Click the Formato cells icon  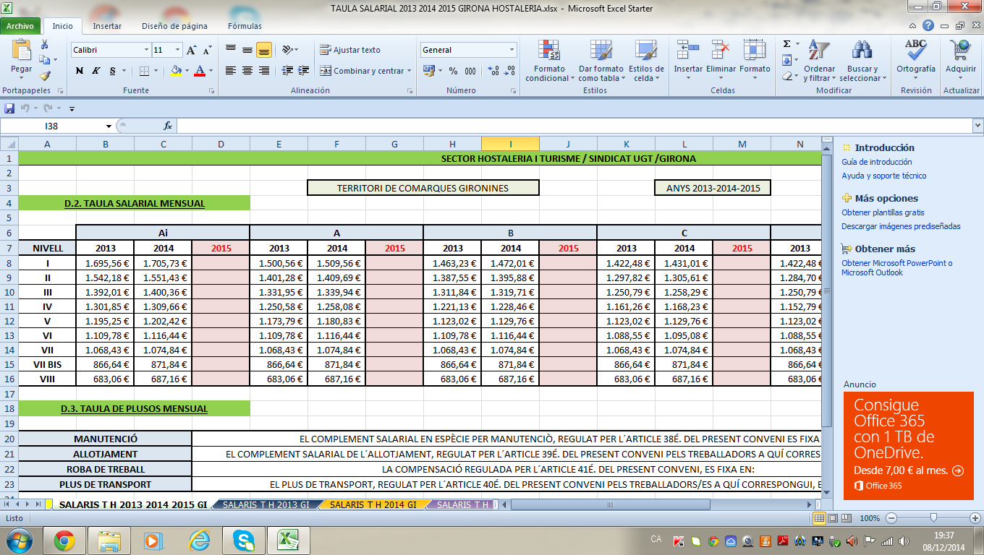[755, 50]
